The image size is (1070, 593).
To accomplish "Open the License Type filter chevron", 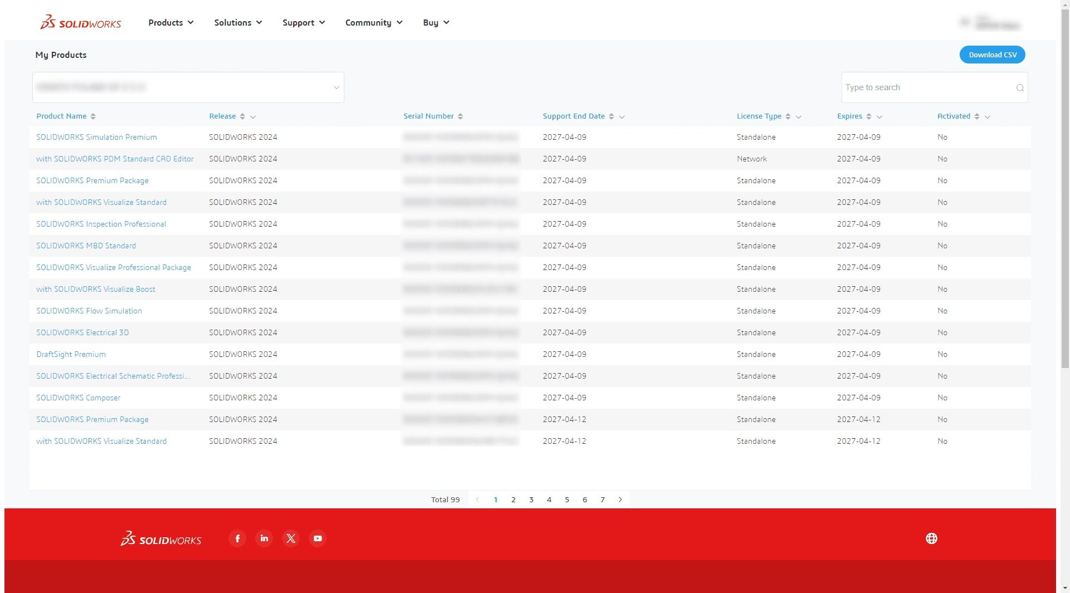I will 799,117.
